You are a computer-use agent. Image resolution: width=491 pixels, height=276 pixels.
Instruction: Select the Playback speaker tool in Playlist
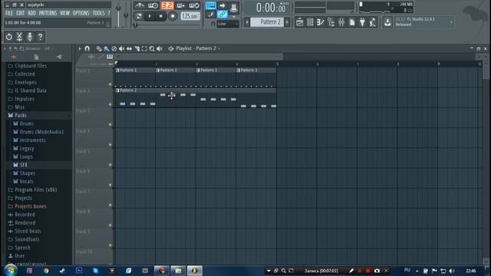pos(160,48)
